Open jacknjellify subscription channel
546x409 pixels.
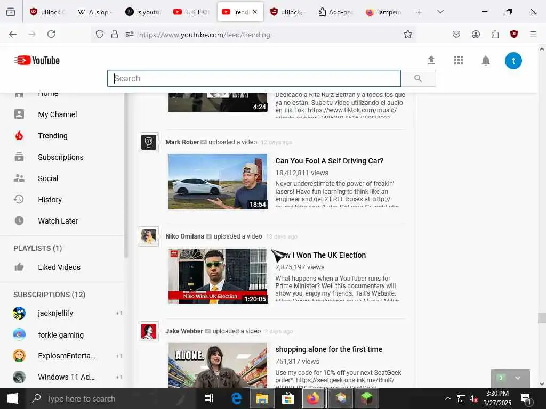point(55,313)
